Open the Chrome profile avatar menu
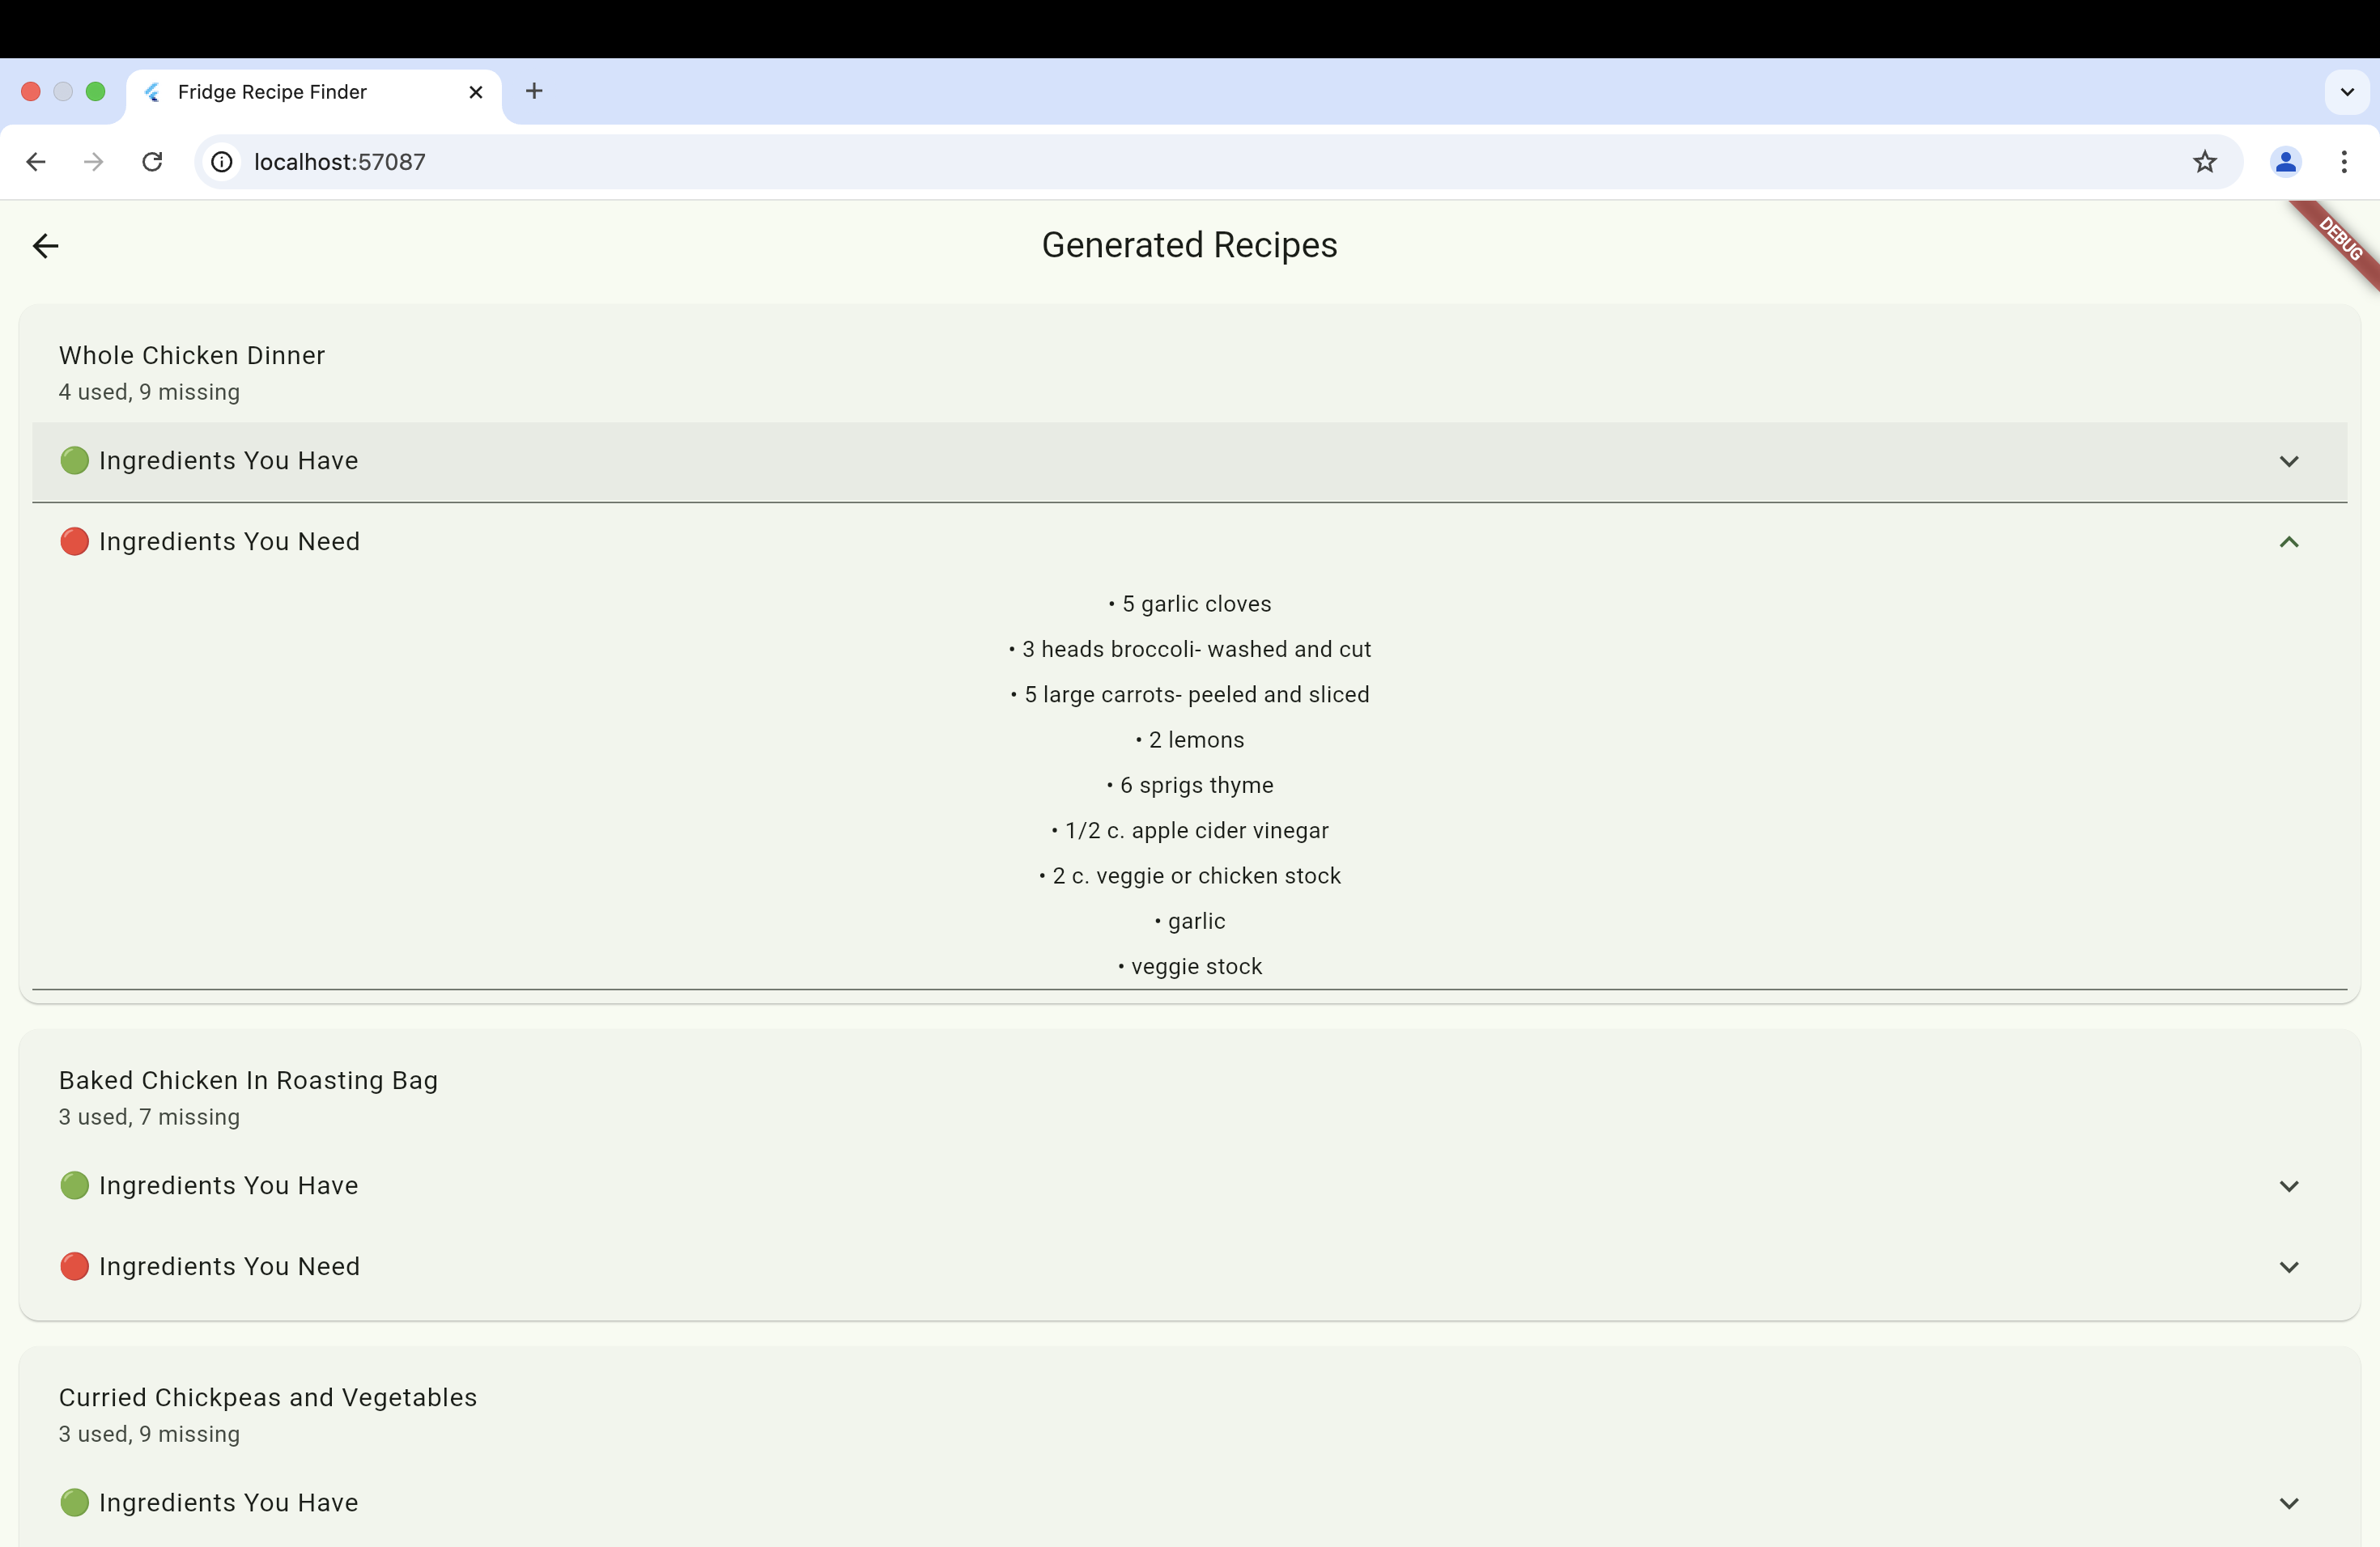The image size is (2380, 1547). [x=2285, y=162]
